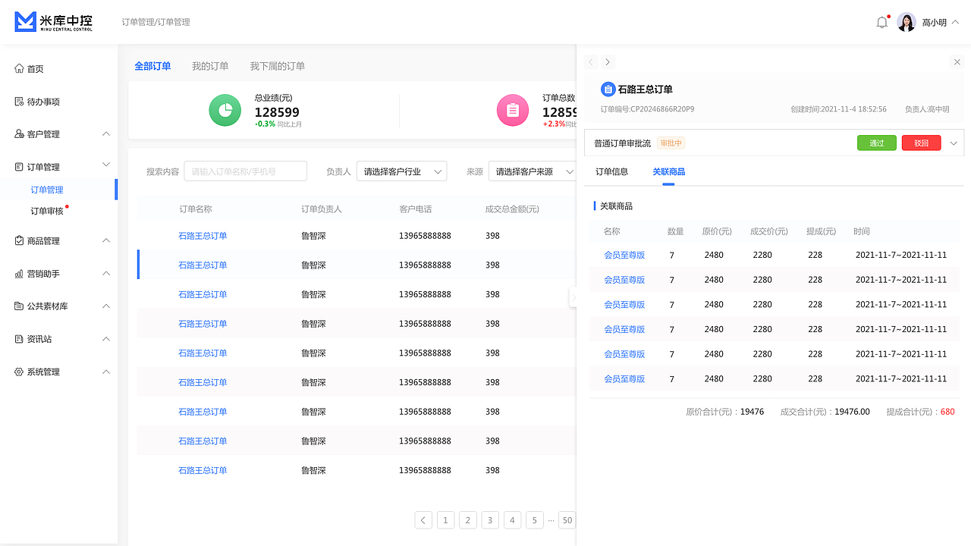The image size is (971, 546).
Task: Click the 营销助手 chart icon
Action: click(19, 274)
